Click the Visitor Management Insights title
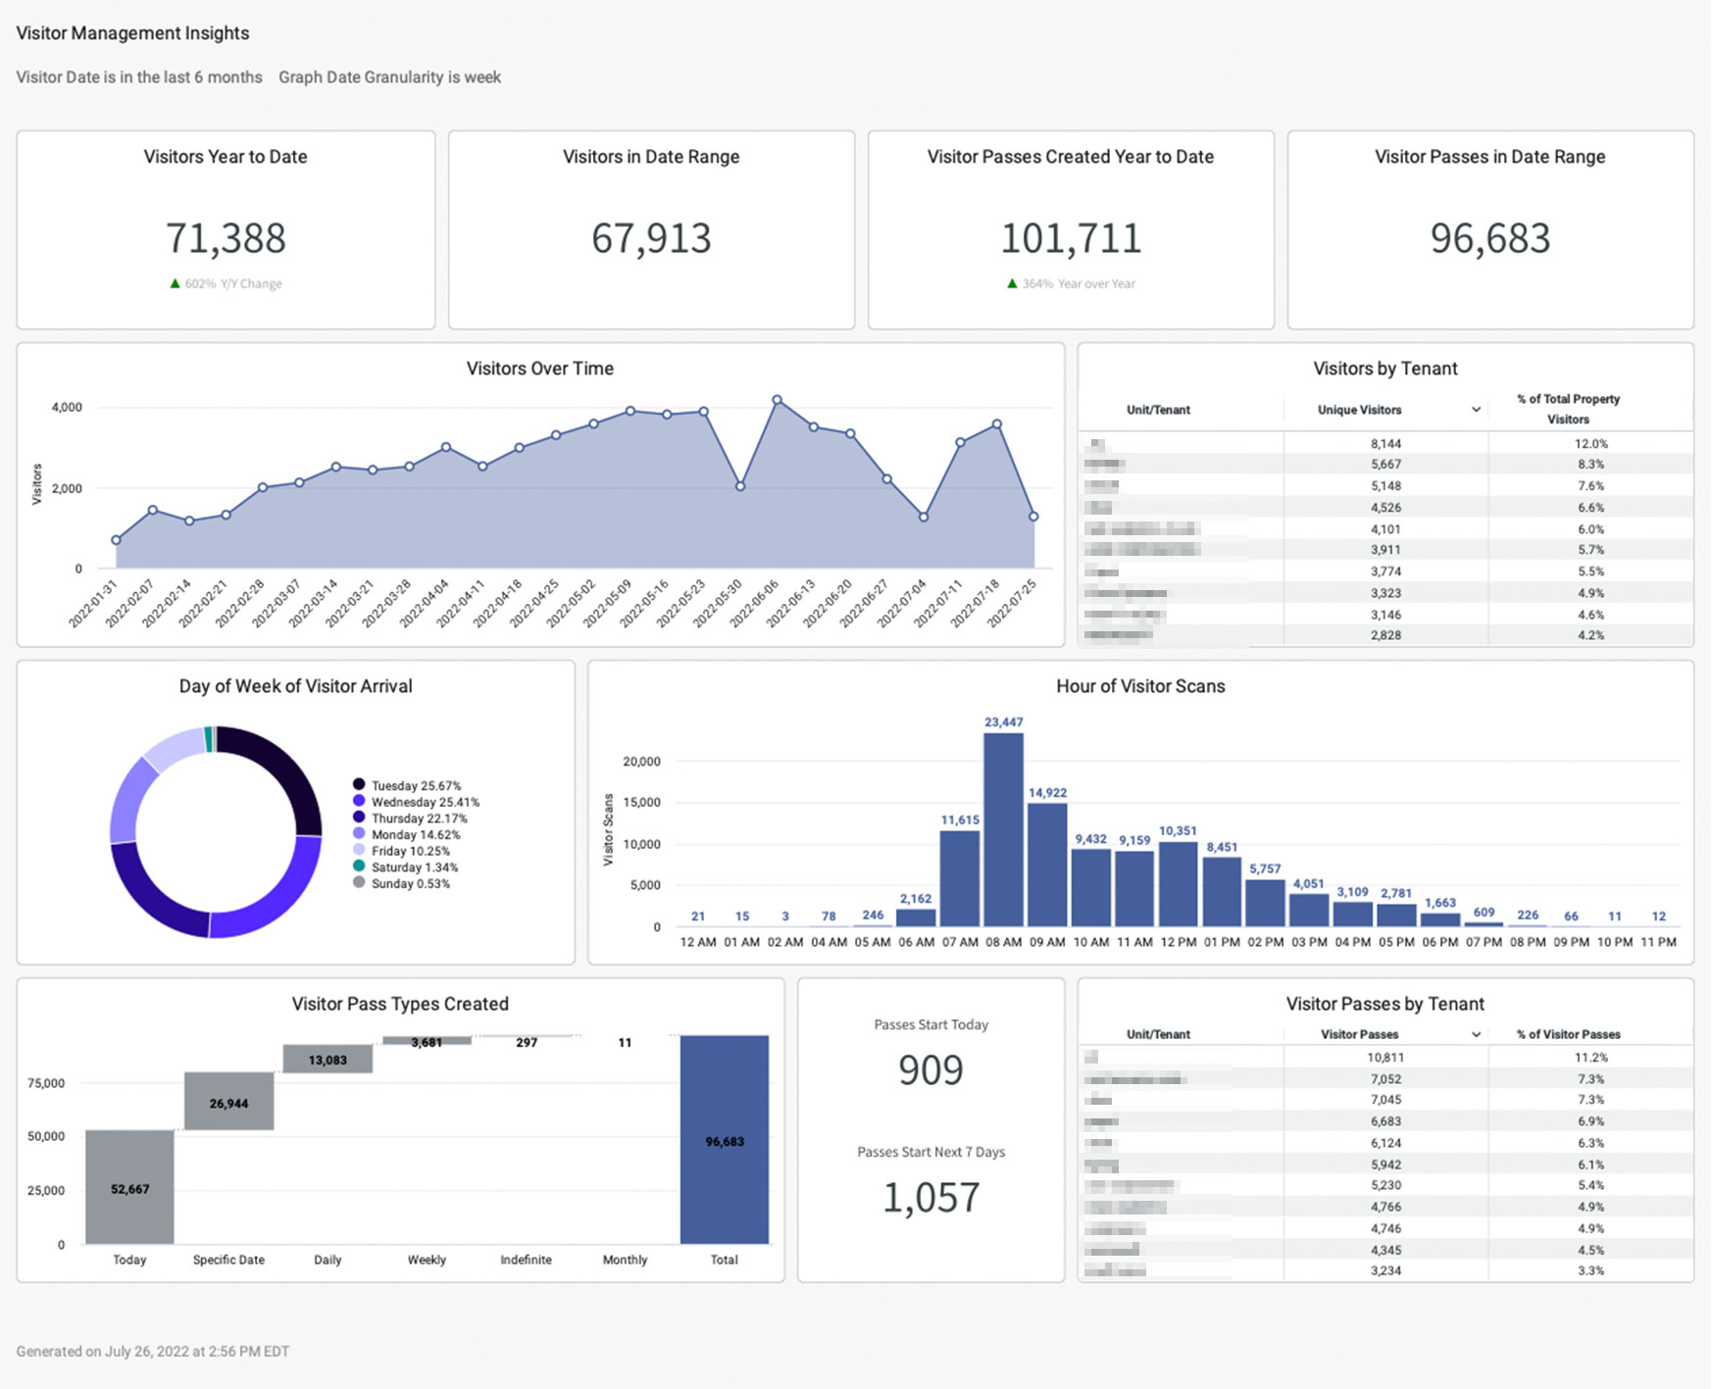Image resolution: width=1712 pixels, height=1389 pixels. point(132,33)
